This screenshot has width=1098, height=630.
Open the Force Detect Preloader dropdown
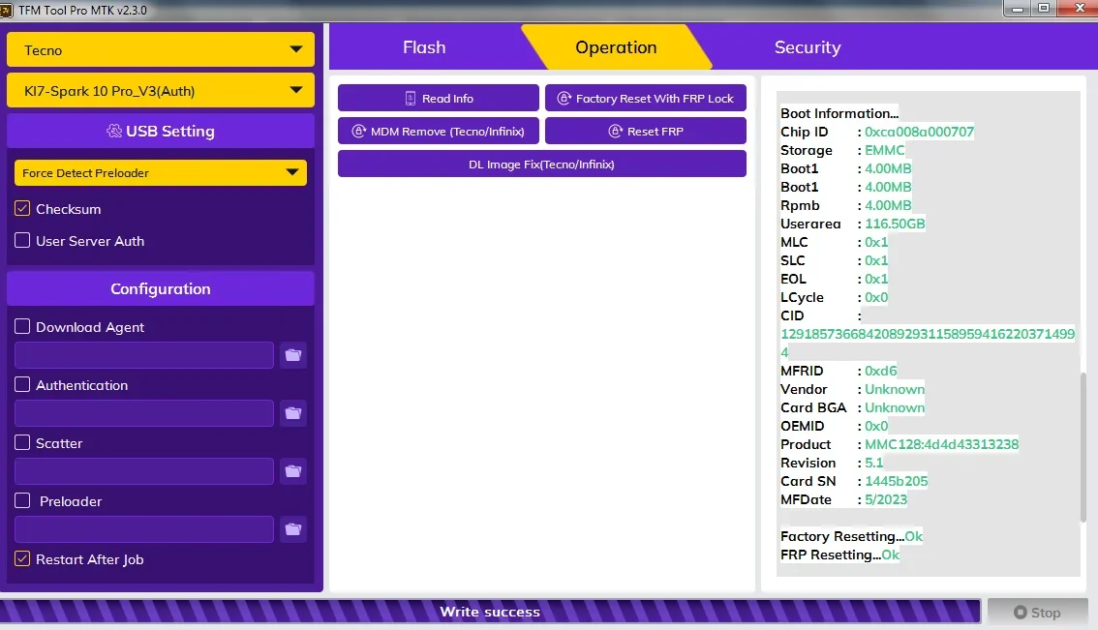(161, 172)
